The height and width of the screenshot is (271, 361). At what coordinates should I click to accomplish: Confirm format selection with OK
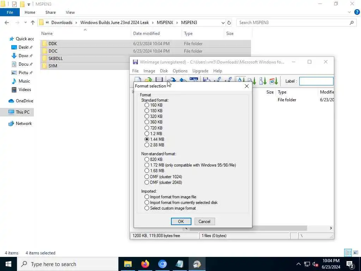click(181, 222)
